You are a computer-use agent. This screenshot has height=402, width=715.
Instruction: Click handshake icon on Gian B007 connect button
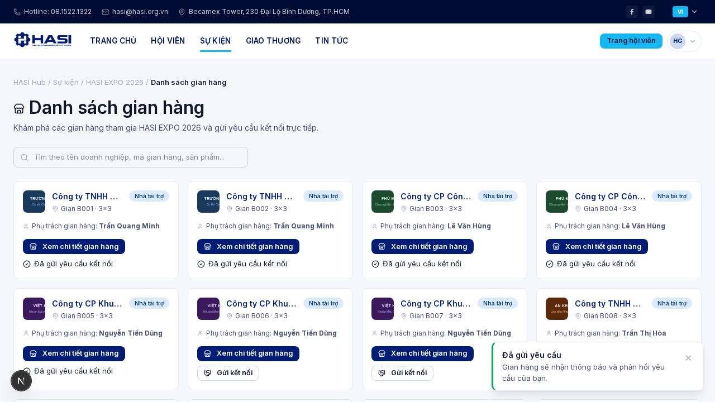[382, 373]
